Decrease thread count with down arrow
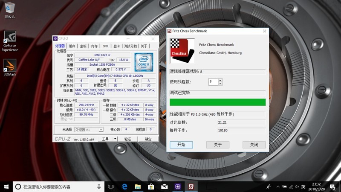The height and width of the screenshot is (192, 341). [220, 84]
